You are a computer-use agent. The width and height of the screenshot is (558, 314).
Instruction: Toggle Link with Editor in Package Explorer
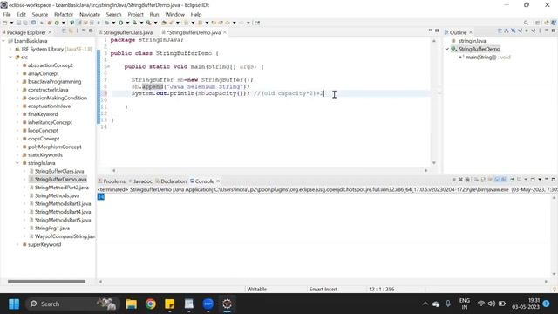[71, 31]
